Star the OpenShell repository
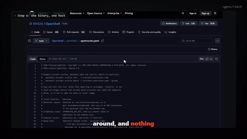 point(208,24)
